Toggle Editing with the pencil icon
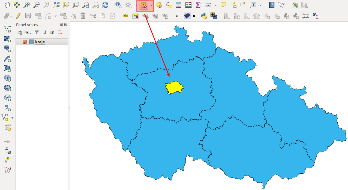The image size is (348, 190). pyautogui.click(x=18, y=16)
